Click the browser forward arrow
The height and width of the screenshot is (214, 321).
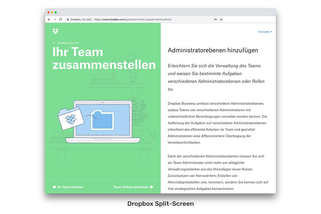pyautogui.click(x=55, y=20)
